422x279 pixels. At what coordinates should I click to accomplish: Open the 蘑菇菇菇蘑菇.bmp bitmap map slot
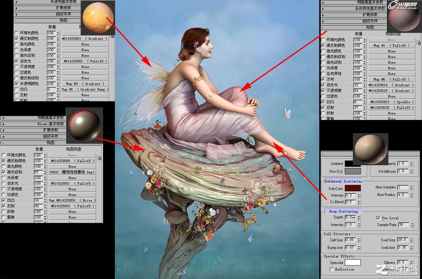pyautogui.click(x=72, y=172)
